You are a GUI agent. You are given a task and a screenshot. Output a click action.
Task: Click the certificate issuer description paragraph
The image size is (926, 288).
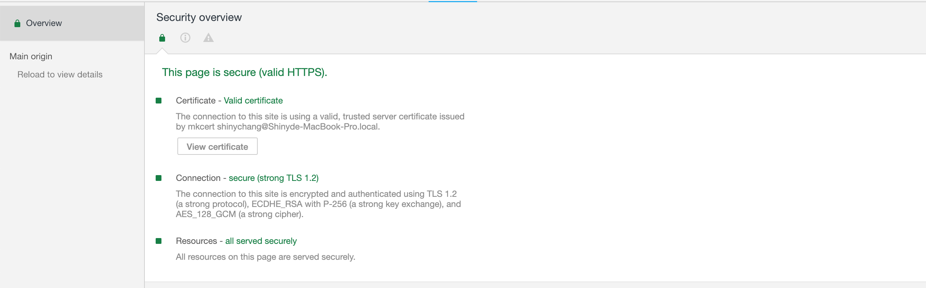pos(320,122)
